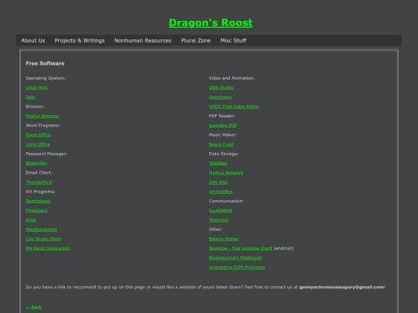Click the Communication: label

click(226, 201)
